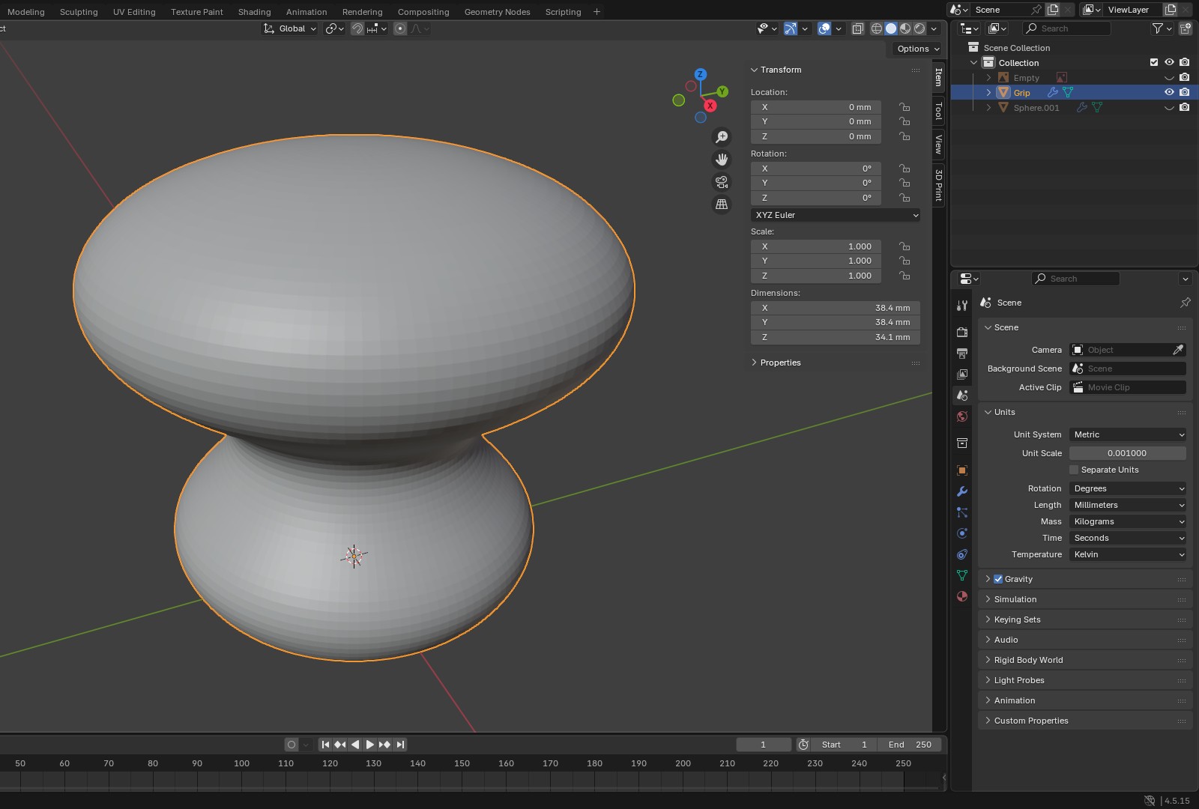Open the Object properties orange square icon

click(x=962, y=470)
